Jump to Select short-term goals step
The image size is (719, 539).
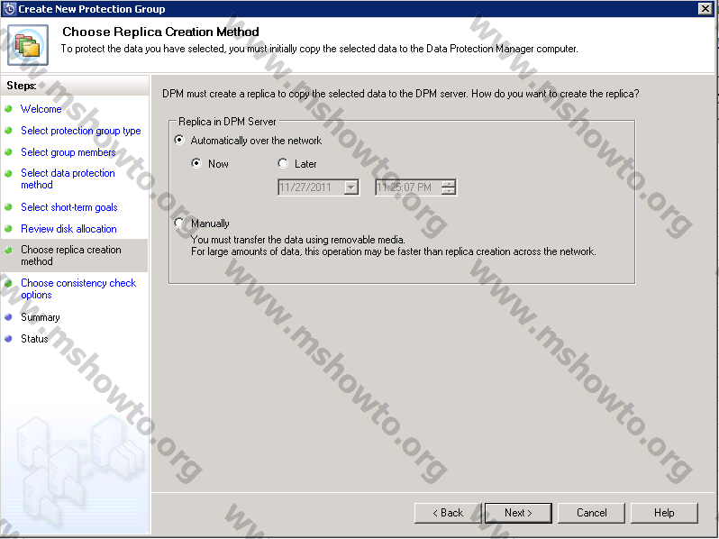click(68, 207)
